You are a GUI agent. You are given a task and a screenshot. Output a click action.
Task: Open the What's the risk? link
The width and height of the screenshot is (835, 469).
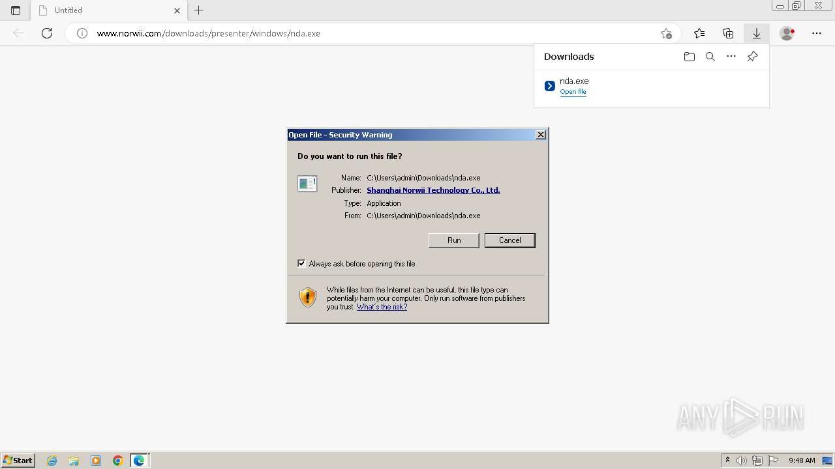coord(382,307)
